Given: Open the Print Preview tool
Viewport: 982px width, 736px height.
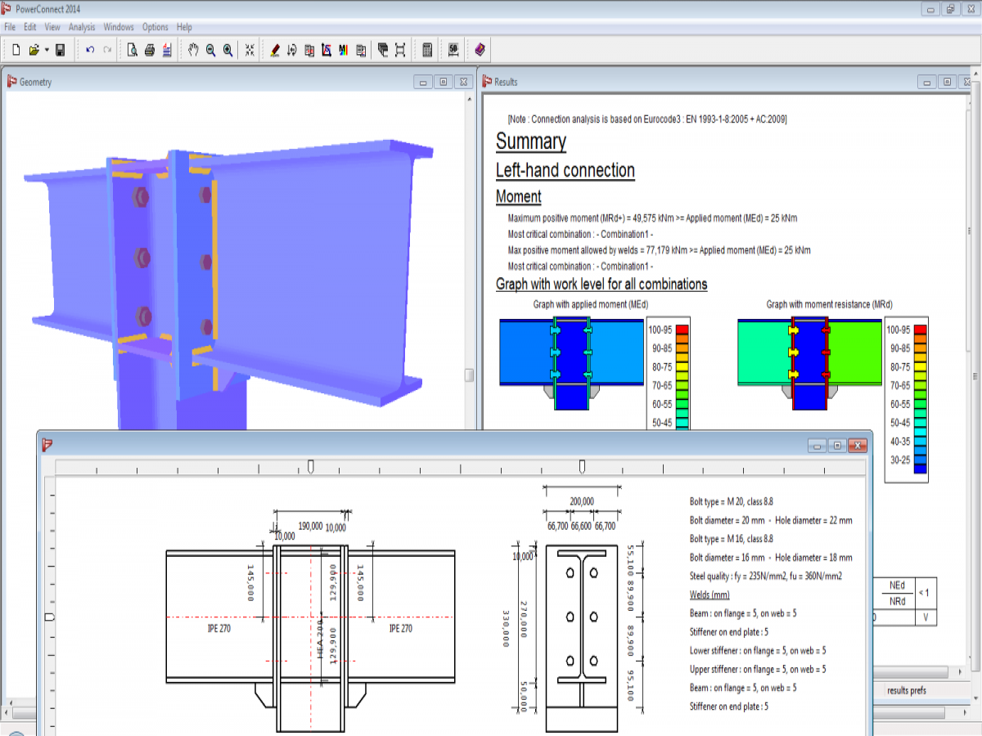Looking at the screenshot, I should point(132,50).
